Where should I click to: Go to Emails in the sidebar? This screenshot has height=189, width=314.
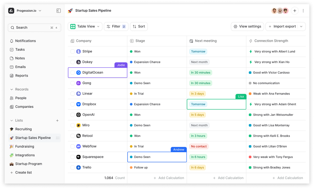(18, 67)
